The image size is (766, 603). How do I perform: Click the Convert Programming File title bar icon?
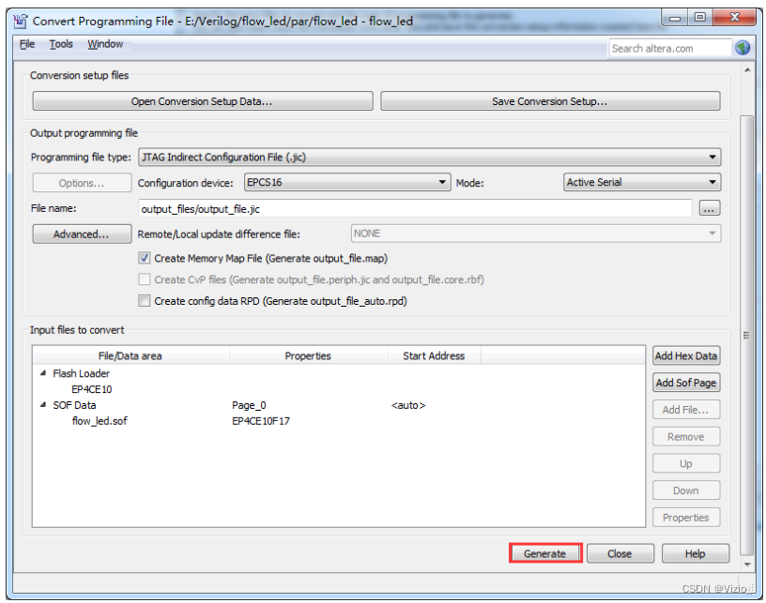point(20,22)
